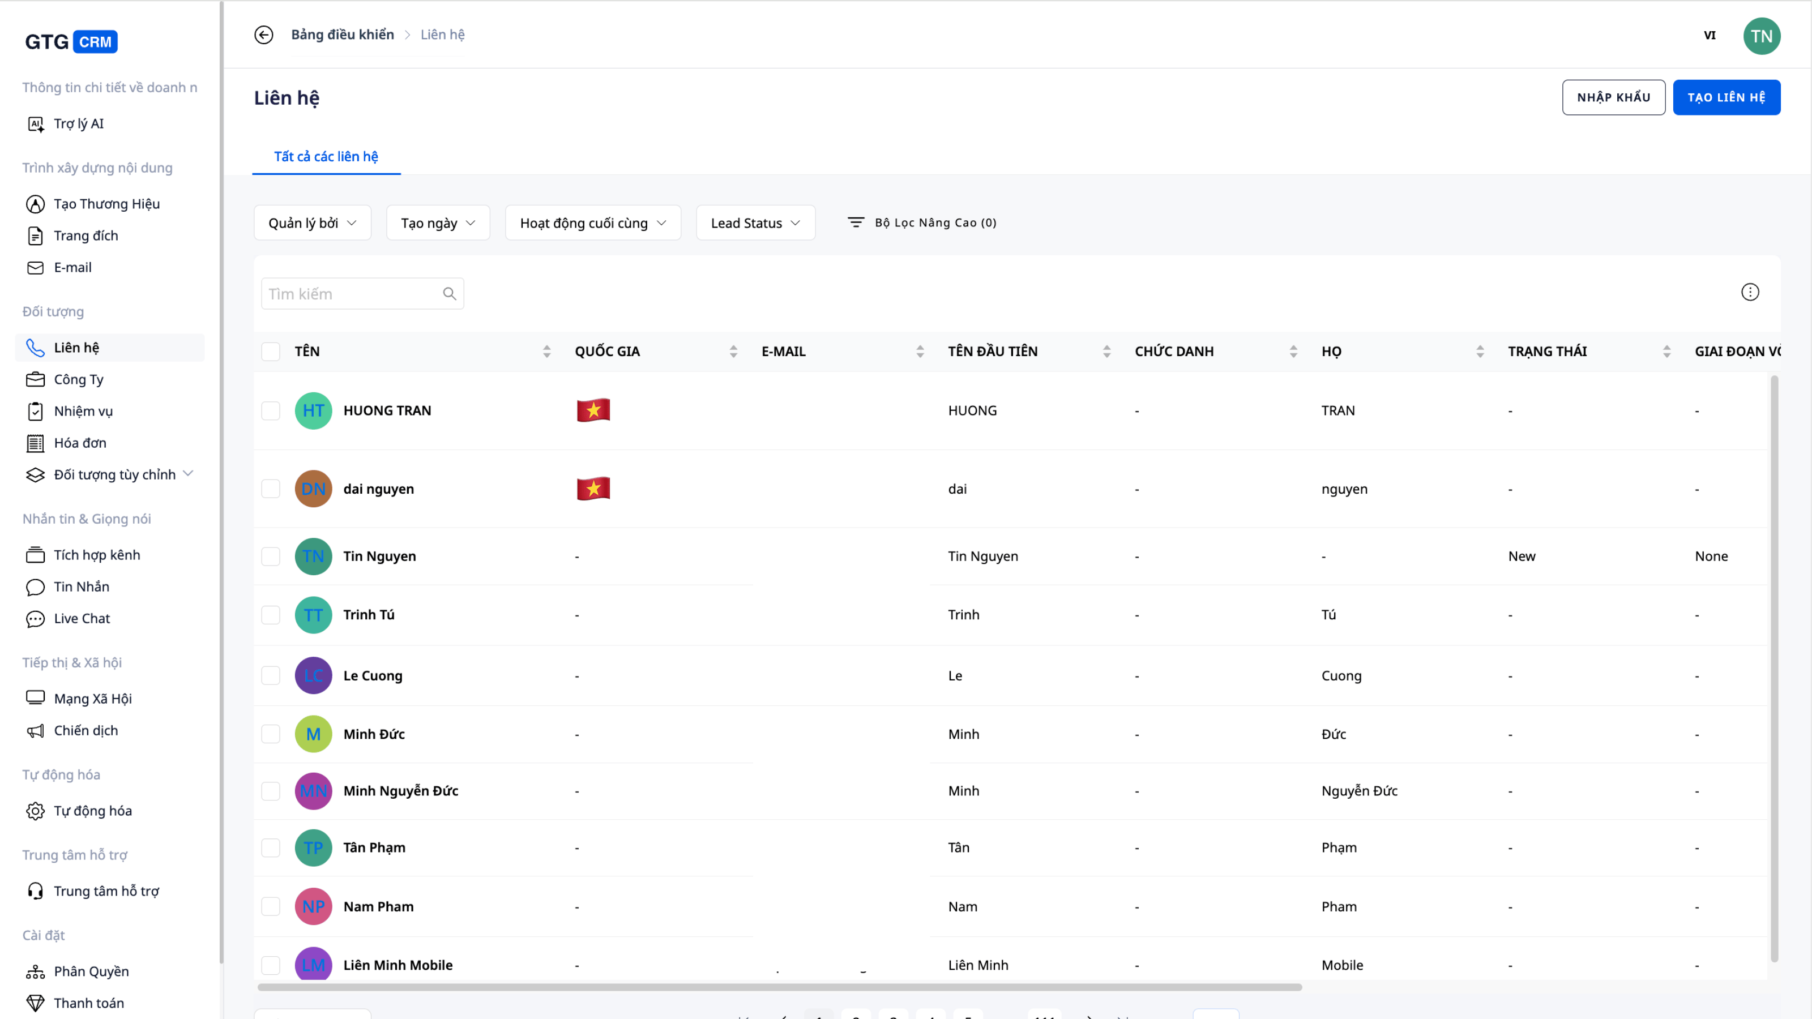Expand the Lead Status filter dropdown
This screenshot has width=1812, height=1019.
tap(755, 223)
